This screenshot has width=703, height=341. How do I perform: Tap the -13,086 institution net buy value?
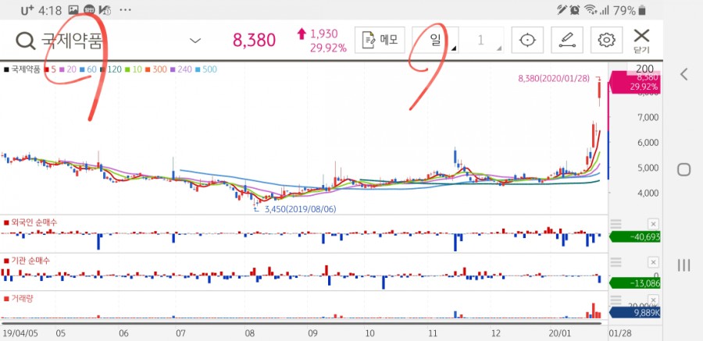click(x=635, y=282)
